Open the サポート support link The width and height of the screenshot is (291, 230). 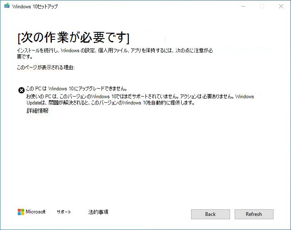(64, 212)
